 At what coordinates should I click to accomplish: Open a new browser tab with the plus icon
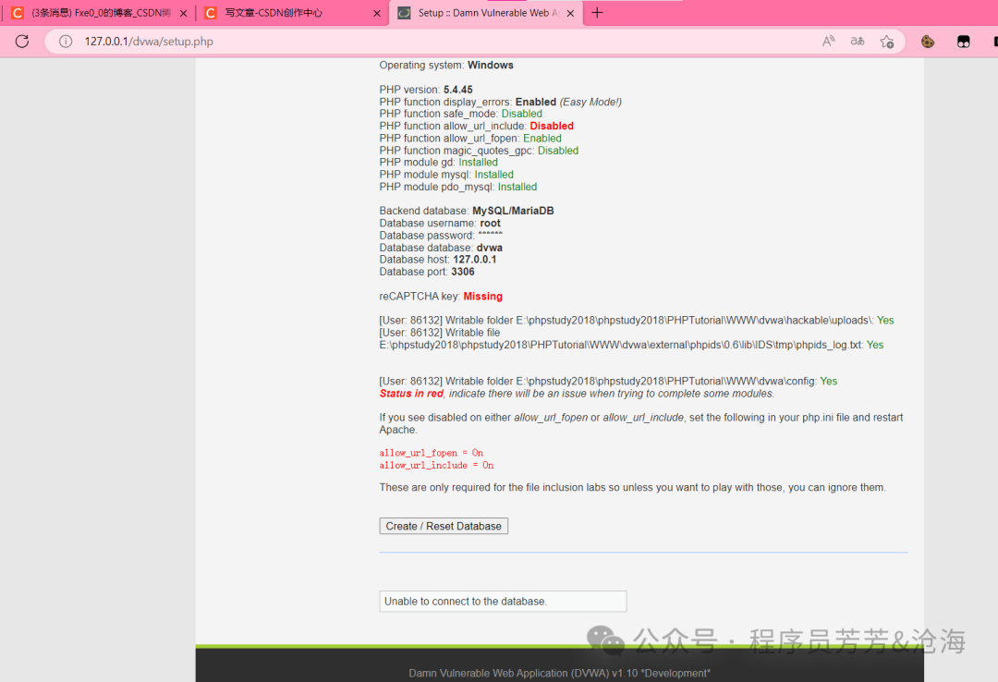(597, 13)
